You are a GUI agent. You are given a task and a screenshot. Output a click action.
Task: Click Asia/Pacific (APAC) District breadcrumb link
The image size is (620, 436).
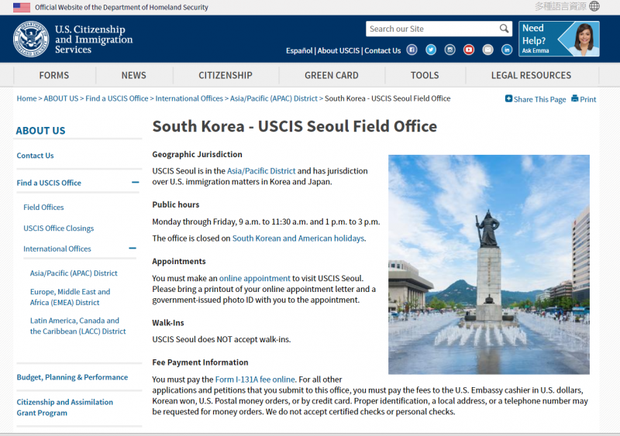click(274, 98)
